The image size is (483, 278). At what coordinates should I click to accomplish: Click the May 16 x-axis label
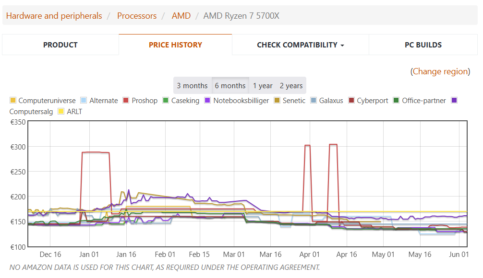420,255
